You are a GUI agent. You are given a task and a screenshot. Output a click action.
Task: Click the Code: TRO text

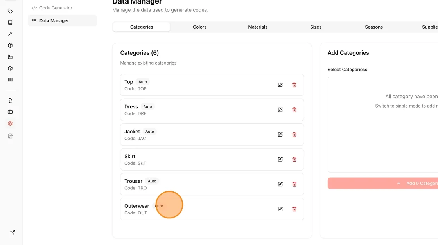[135, 188]
